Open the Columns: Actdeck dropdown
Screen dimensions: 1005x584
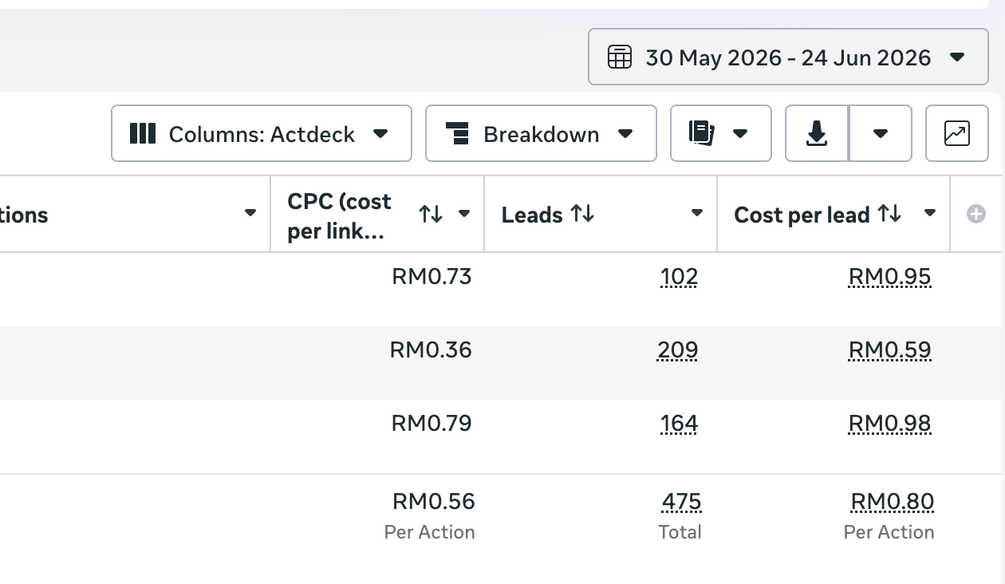click(262, 133)
